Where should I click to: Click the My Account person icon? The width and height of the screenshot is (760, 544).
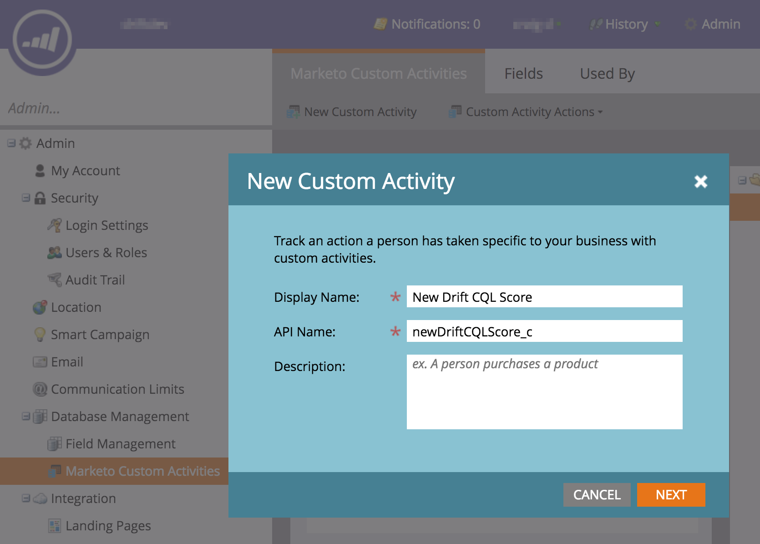40,171
